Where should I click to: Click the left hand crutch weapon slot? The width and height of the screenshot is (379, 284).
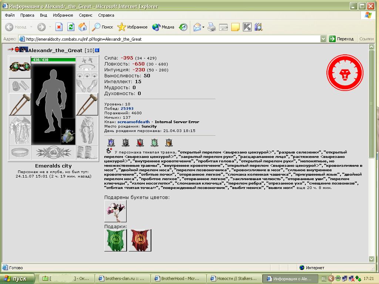pyautogui.click(x=20, y=104)
